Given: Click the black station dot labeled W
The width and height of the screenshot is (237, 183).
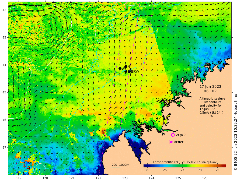Looking at the screenshot, I should (120, 68).
